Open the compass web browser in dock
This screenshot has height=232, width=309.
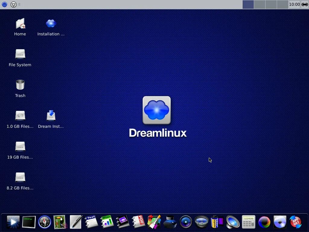click(45, 222)
